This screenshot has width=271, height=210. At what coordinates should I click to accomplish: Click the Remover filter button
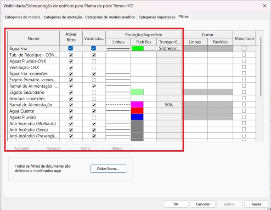coord(54,148)
